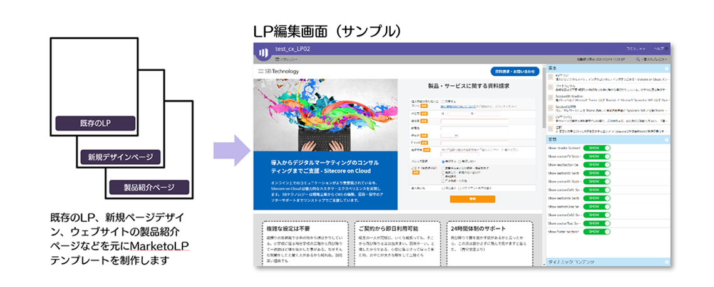This screenshot has height=287, width=714.
Task: Click the preview magnifier link
Action: (x=651, y=60)
